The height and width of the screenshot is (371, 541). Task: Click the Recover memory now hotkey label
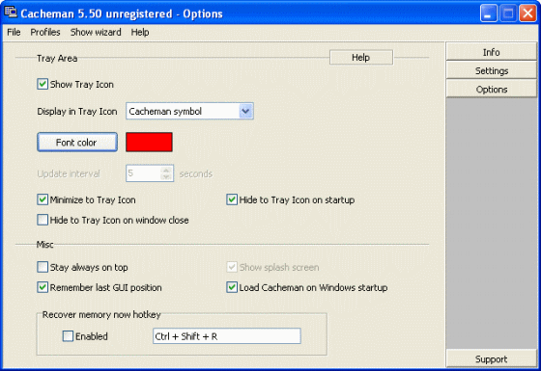coord(101,314)
